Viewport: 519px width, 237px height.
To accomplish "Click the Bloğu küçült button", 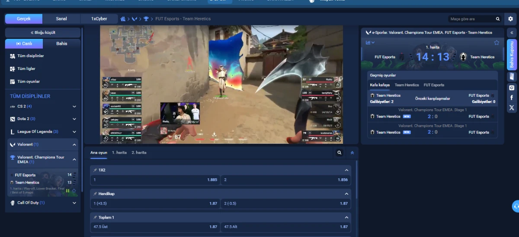I will (x=43, y=32).
